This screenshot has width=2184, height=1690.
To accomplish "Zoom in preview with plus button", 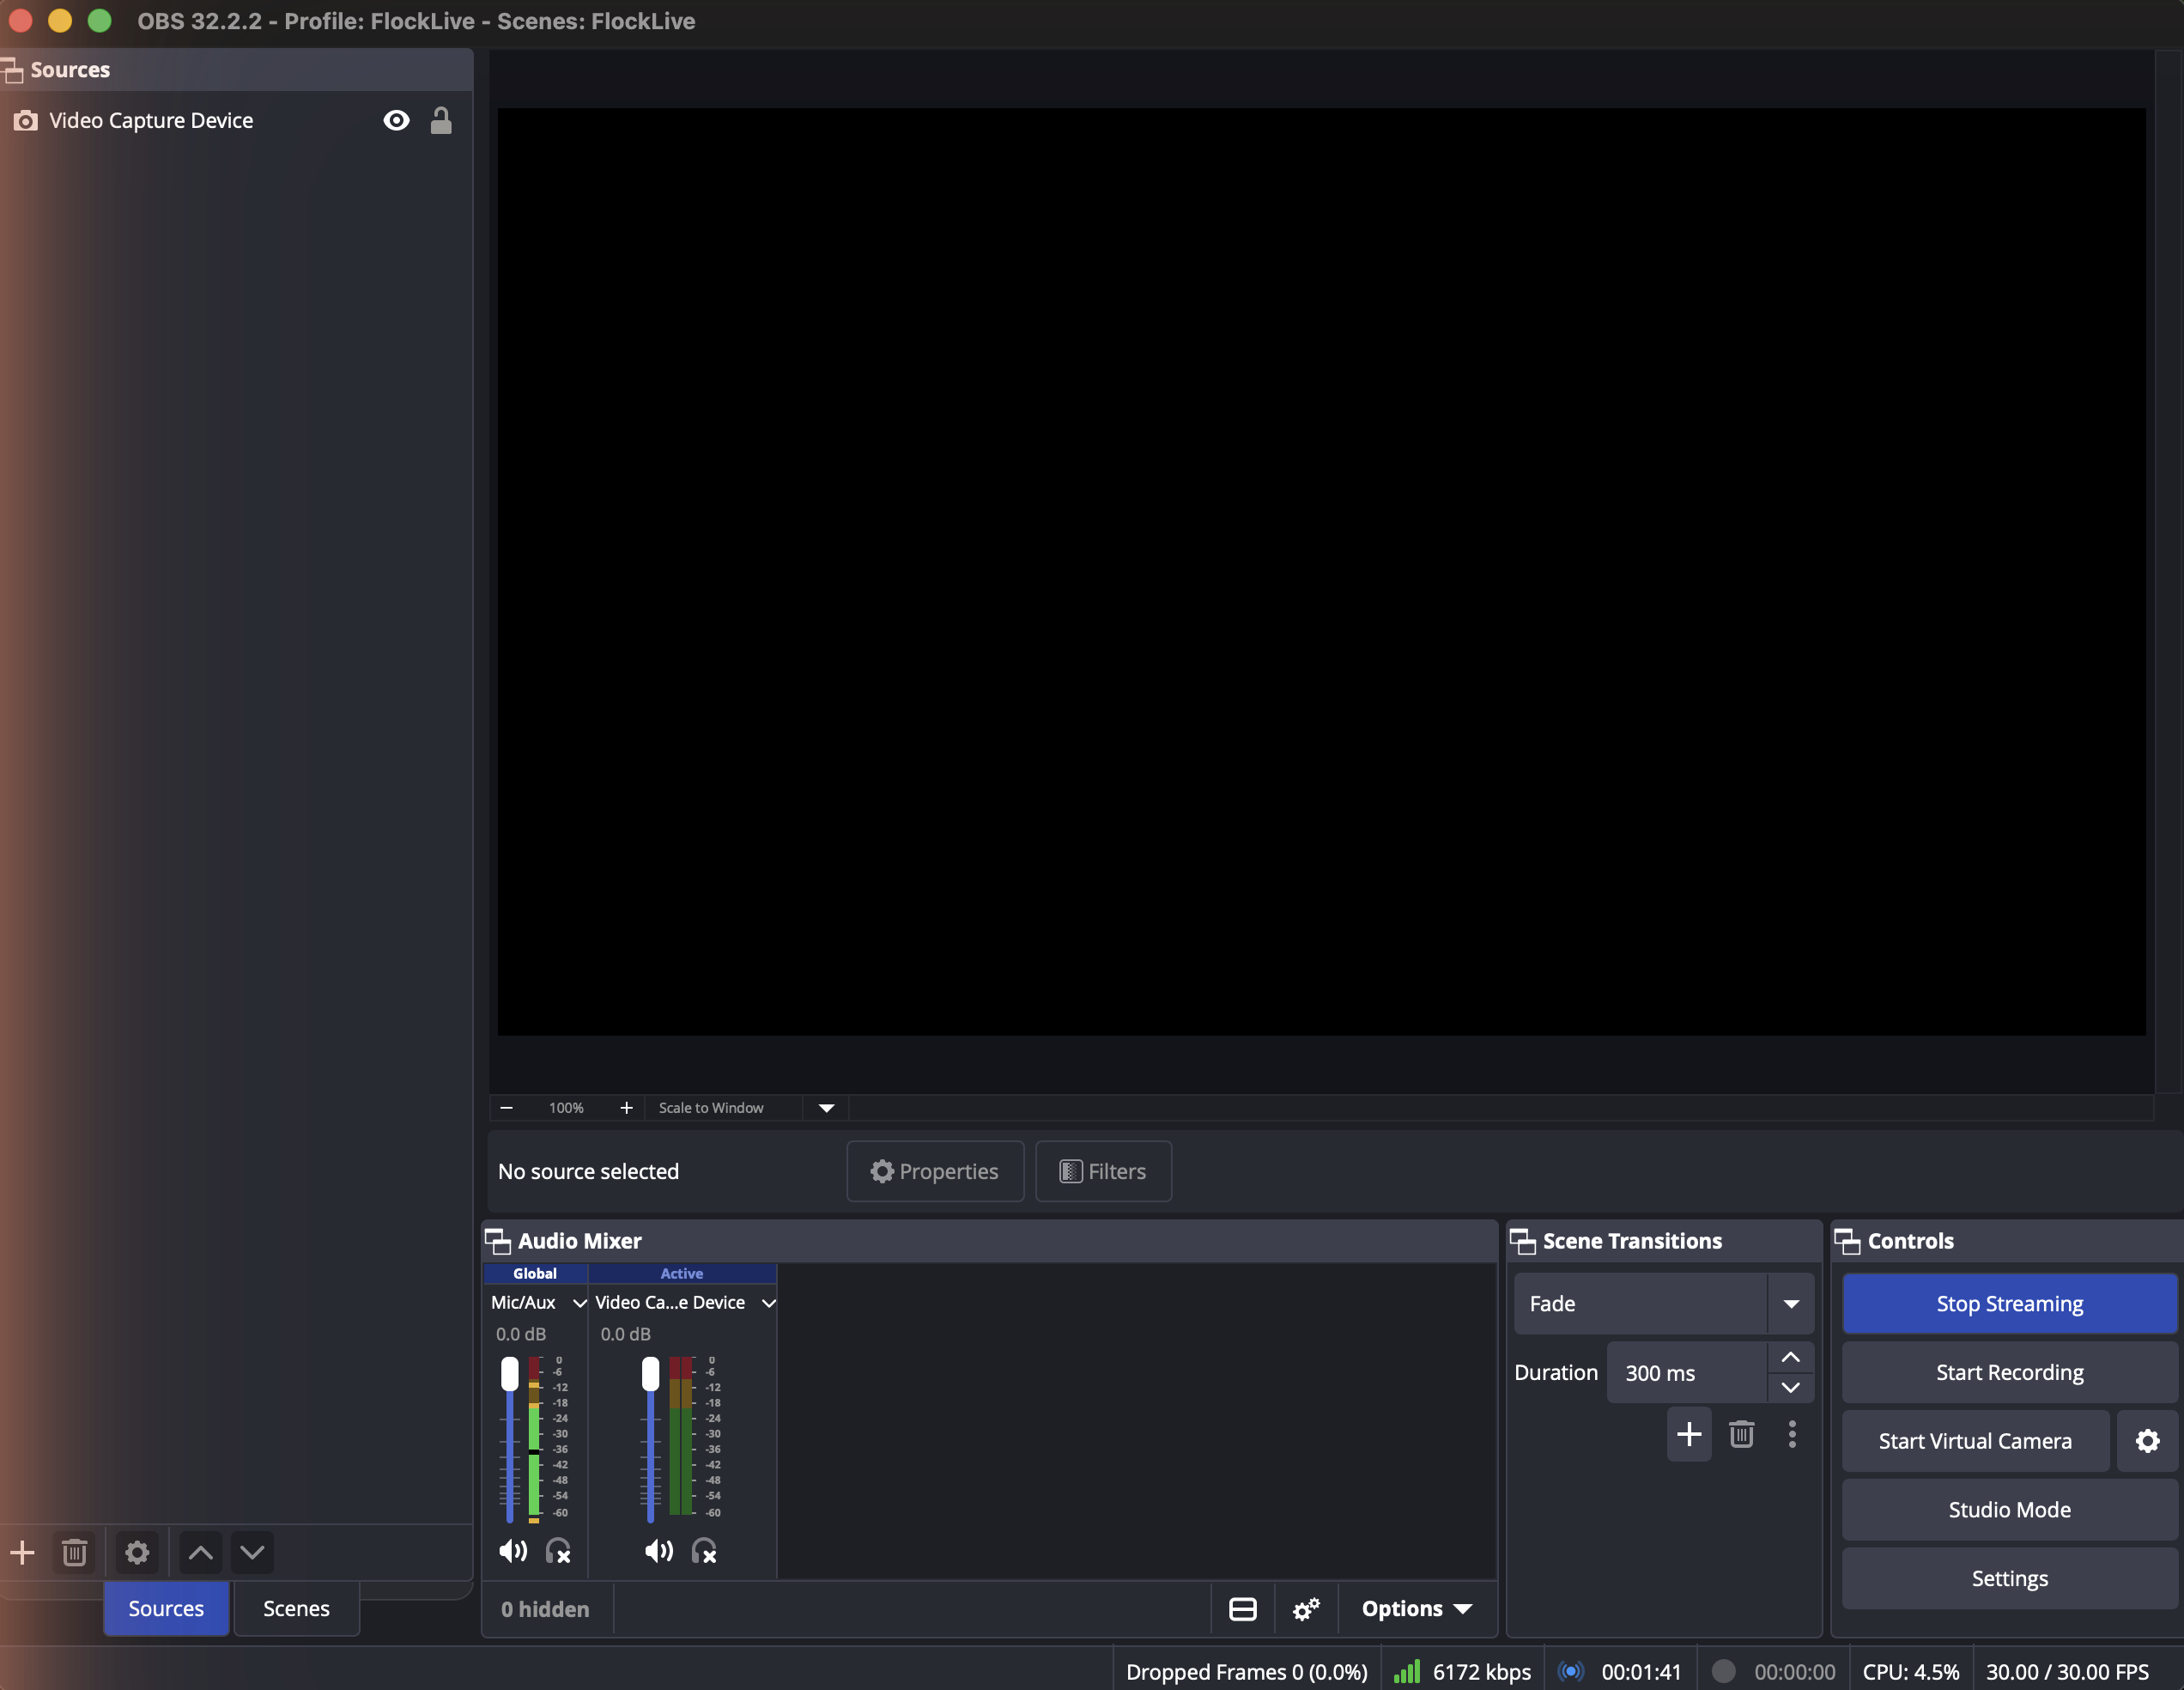I will pyautogui.click(x=627, y=1108).
